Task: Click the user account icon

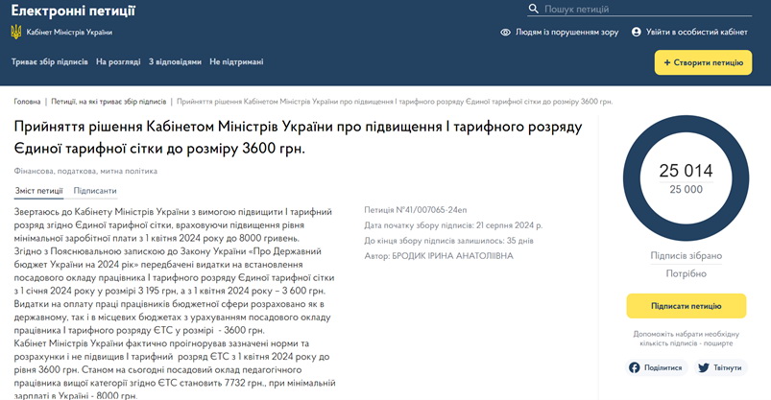Action: point(636,32)
